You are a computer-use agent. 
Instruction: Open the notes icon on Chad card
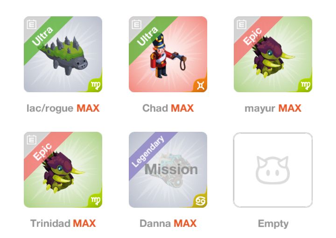pyautogui.click(x=136, y=24)
